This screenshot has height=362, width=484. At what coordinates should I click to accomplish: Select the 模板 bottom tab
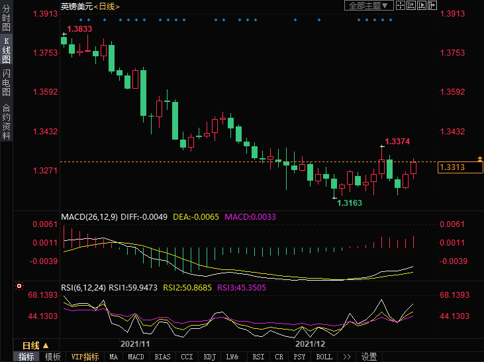52,357
